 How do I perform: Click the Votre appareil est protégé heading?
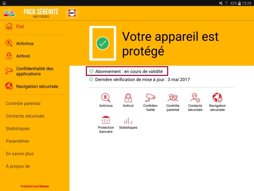(170, 44)
